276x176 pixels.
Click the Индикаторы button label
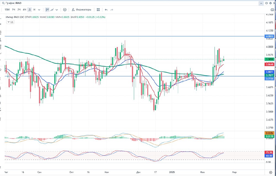pyautogui.click(x=84, y=10)
